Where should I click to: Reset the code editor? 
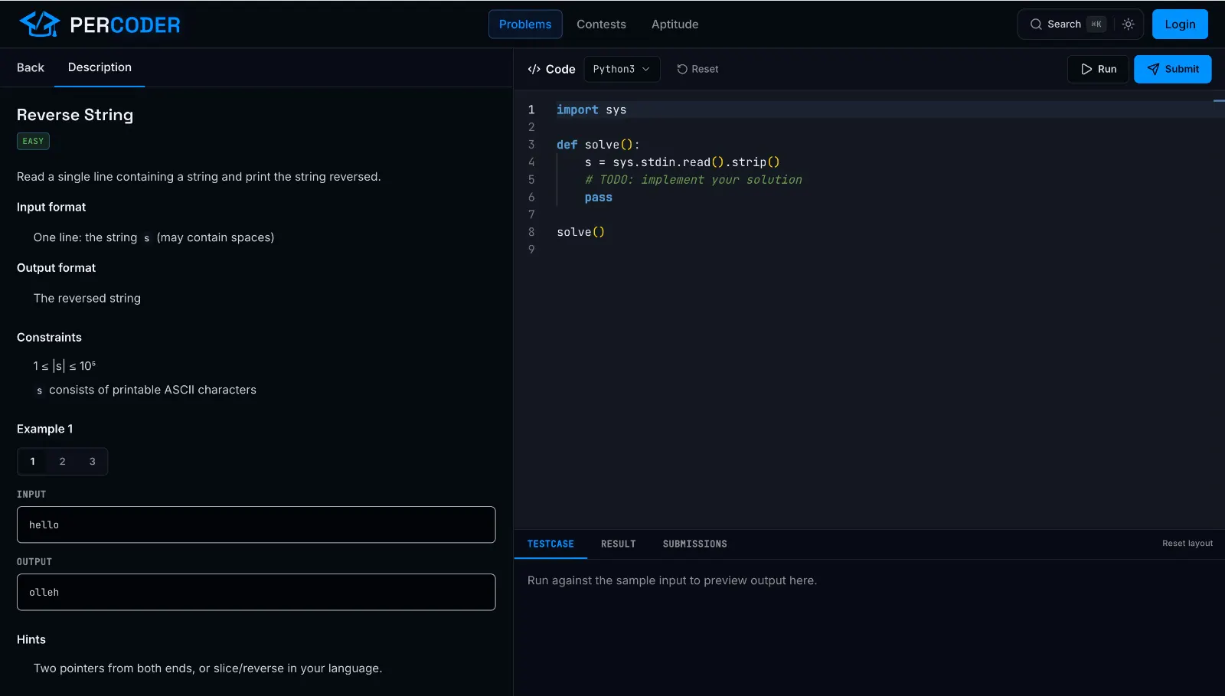697,69
